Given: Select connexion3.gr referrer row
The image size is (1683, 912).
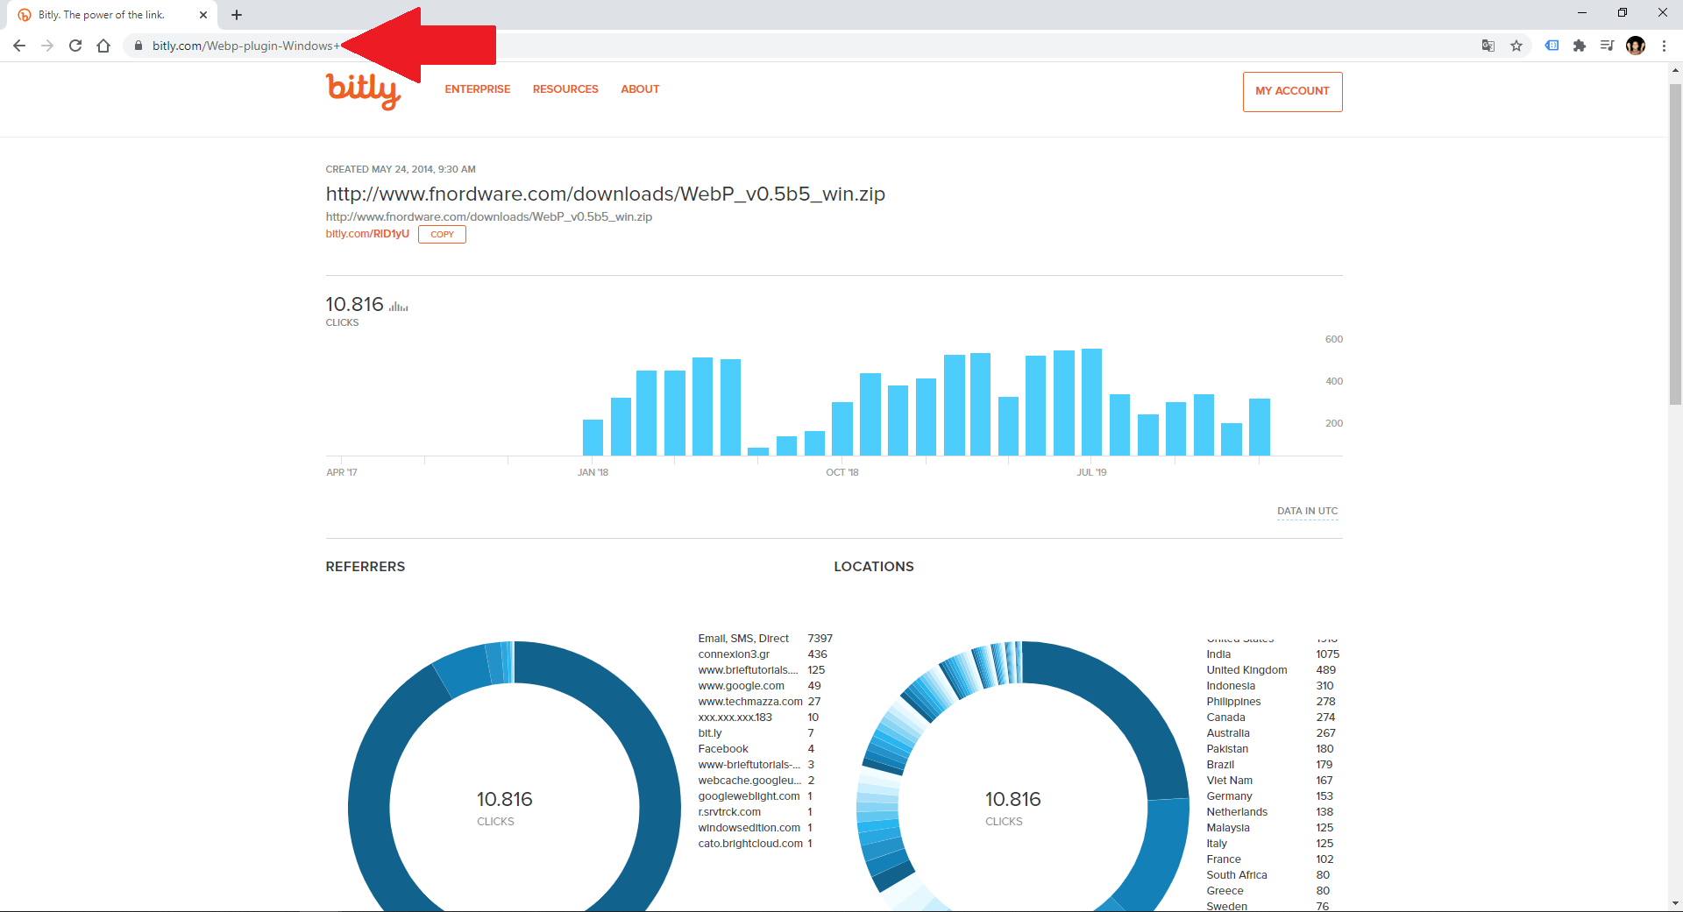Looking at the screenshot, I should (763, 654).
